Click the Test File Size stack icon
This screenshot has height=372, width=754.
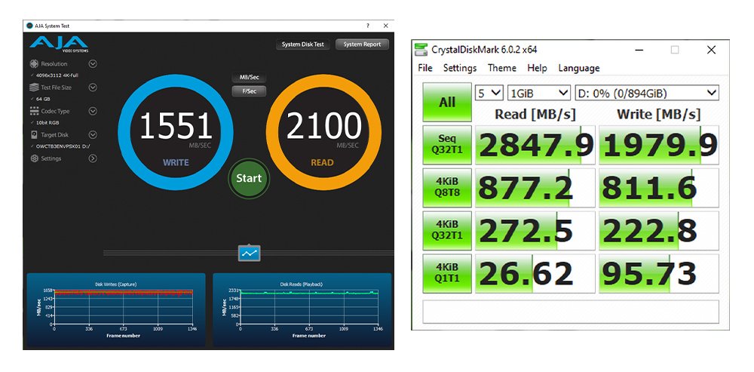(34, 88)
